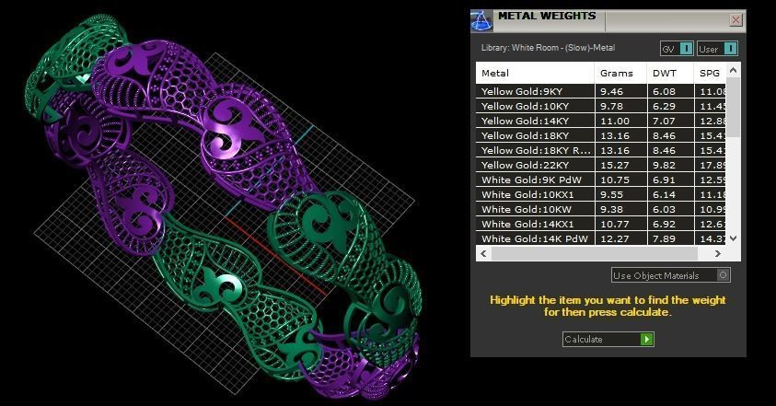Sort by the Grams column header

[x=620, y=74]
